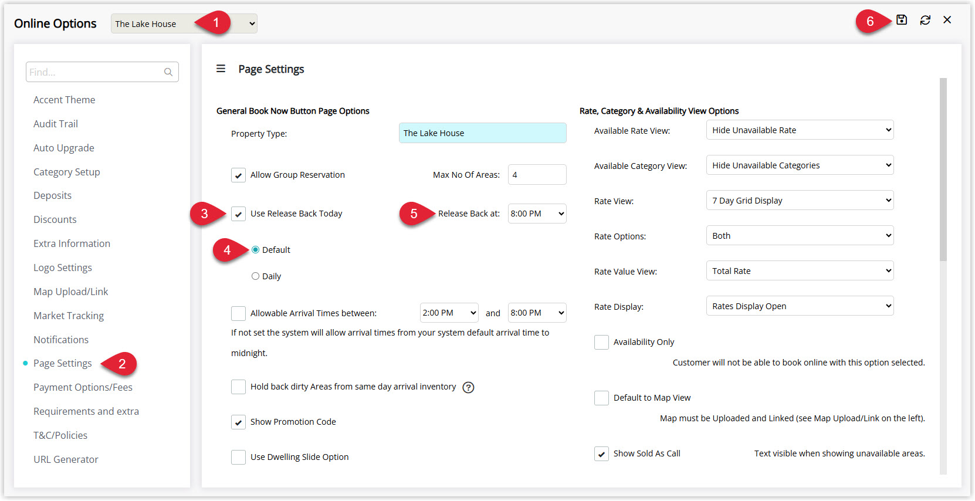The height and width of the screenshot is (501, 975).
Task: Open the Rate Display dropdown
Action: tap(800, 306)
